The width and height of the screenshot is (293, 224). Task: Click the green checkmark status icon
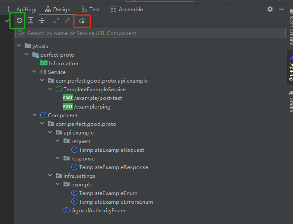click(x=7, y=20)
